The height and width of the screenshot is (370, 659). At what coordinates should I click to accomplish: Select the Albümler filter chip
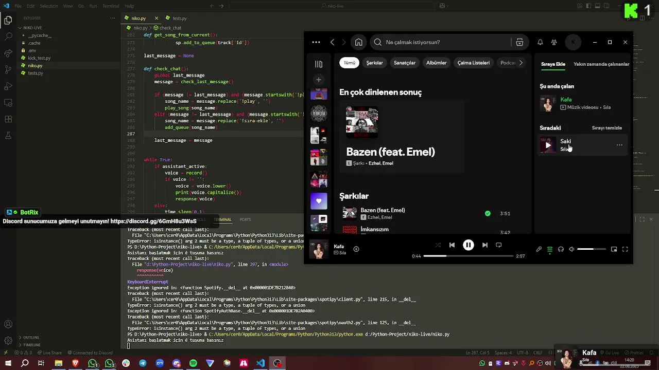(436, 63)
